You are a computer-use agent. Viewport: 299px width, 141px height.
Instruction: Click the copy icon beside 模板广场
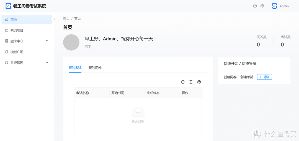[7, 52]
